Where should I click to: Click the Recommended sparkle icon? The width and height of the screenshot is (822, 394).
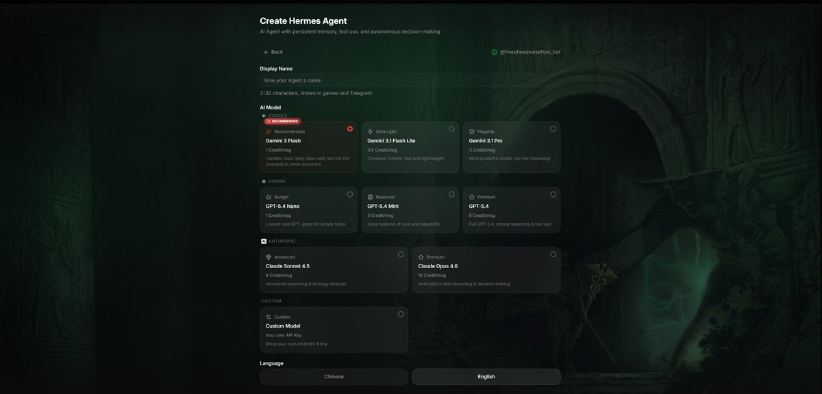[269, 131]
